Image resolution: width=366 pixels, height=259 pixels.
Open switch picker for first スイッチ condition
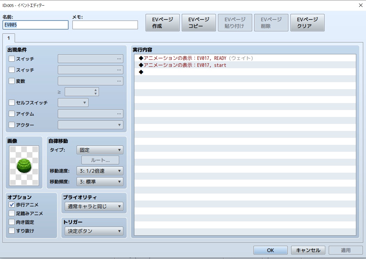[119, 59]
